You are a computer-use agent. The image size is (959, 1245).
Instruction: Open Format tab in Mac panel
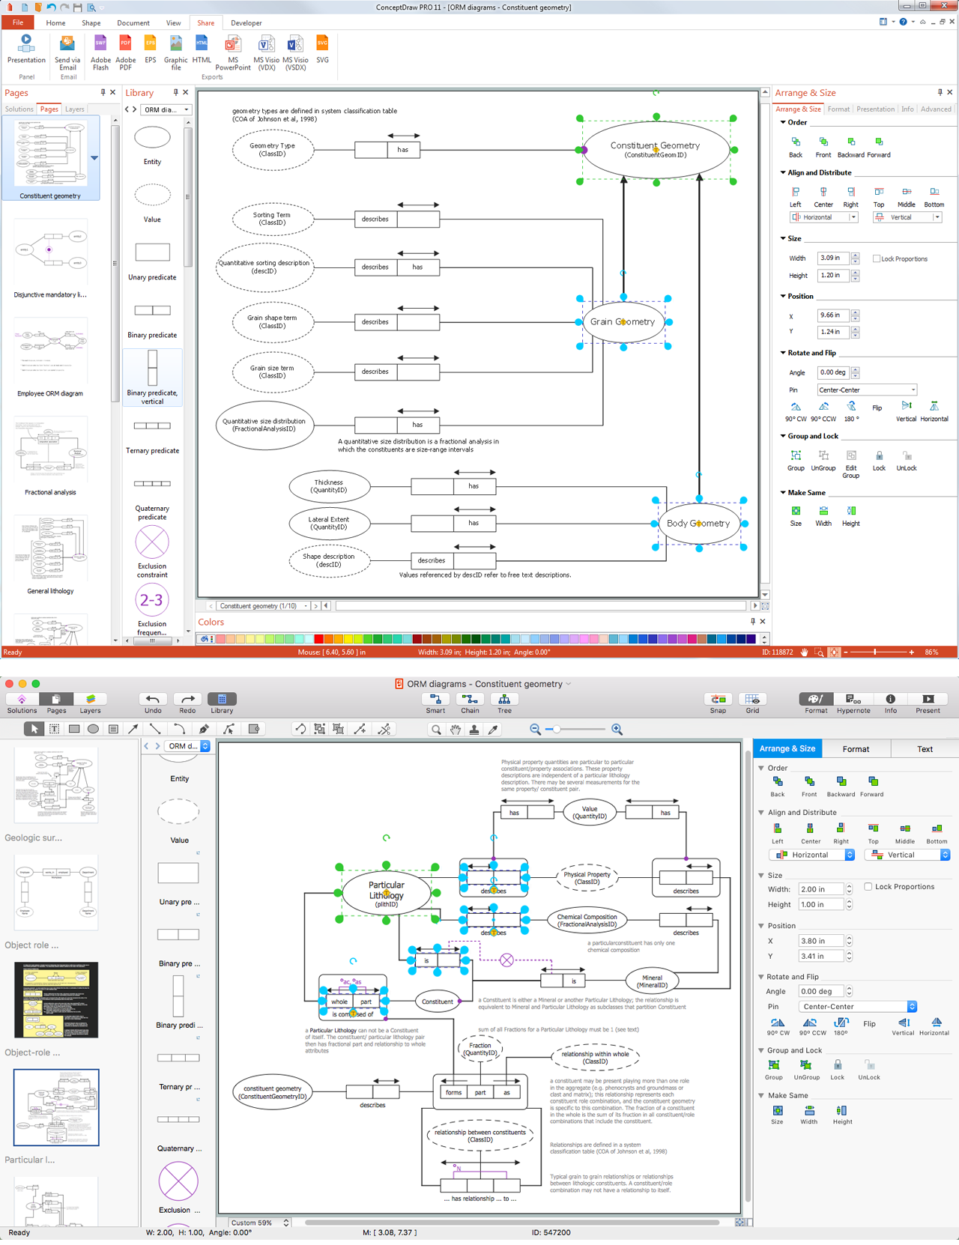point(856,749)
